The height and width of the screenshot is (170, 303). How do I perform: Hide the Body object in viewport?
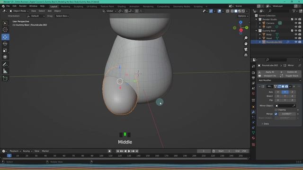[x=295, y=34]
